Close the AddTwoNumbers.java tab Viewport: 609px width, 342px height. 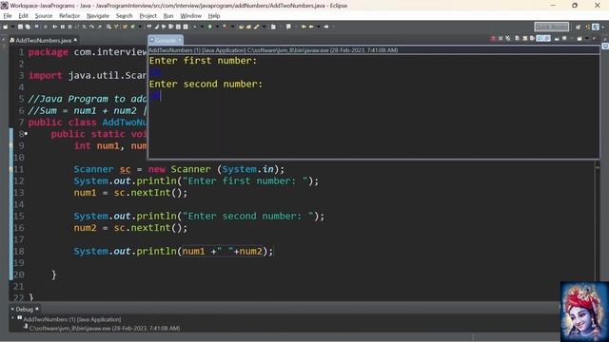[x=76, y=40]
